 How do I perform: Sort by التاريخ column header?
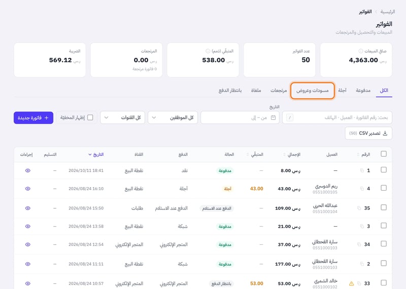click(x=96, y=155)
